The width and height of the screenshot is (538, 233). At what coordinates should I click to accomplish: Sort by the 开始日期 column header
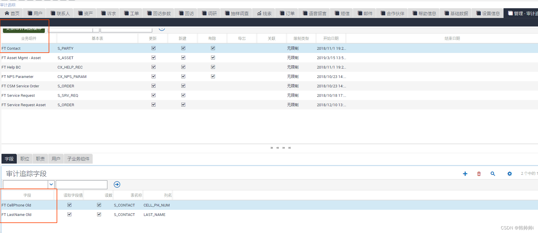pos(331,39)
